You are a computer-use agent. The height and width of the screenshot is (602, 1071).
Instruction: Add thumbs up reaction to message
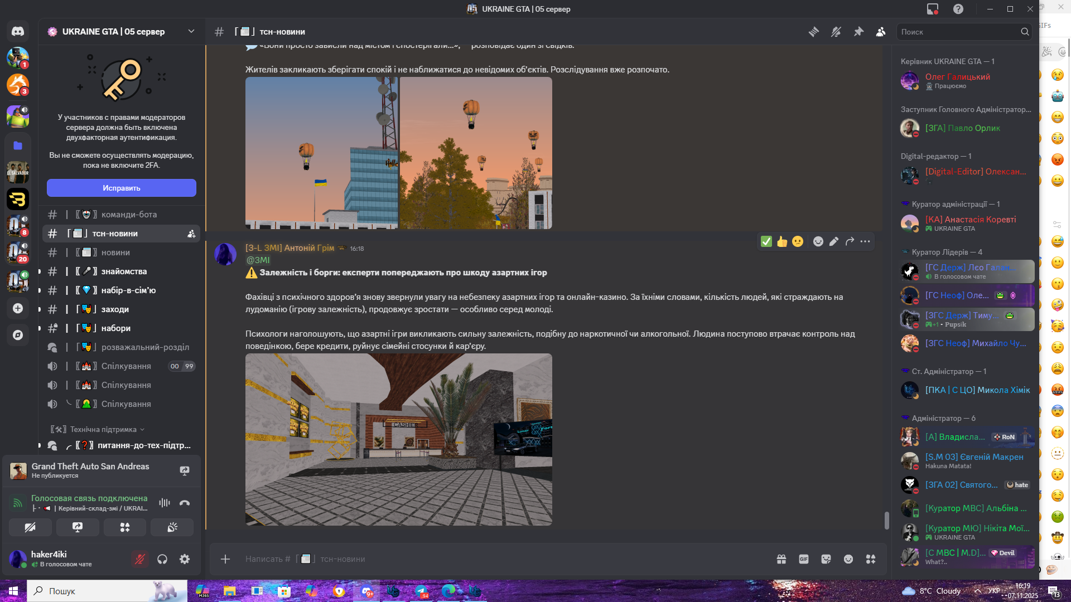[x=782, y=241]
